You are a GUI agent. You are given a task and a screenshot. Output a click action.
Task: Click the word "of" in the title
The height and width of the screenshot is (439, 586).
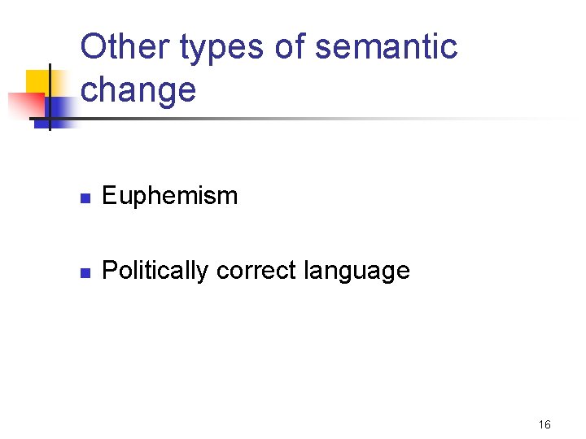(290, 47)
